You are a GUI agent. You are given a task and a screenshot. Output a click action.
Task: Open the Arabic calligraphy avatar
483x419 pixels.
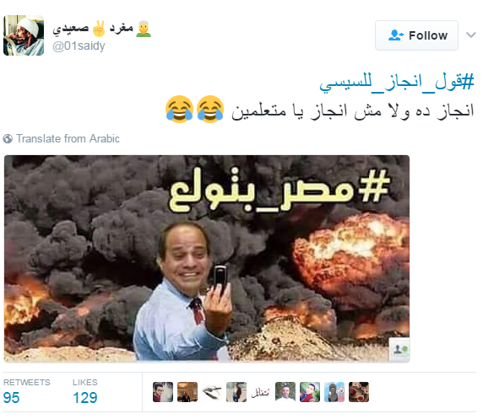261,392
